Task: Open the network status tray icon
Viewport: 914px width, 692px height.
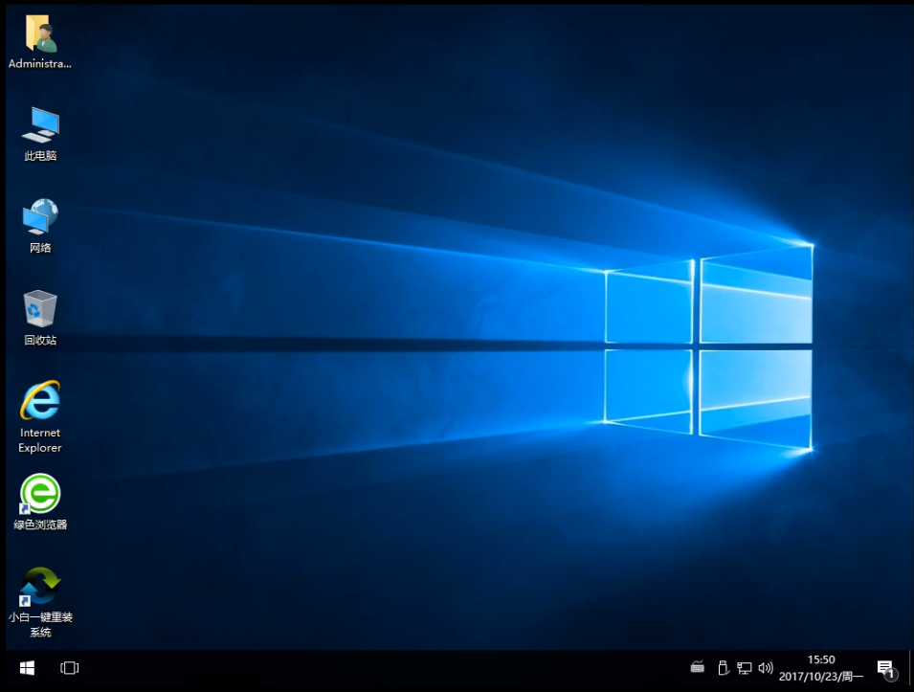Action: (745, 667)
